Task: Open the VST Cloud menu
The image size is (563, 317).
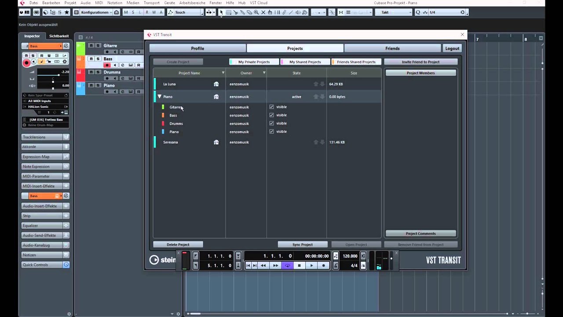Action: (259, 3)
